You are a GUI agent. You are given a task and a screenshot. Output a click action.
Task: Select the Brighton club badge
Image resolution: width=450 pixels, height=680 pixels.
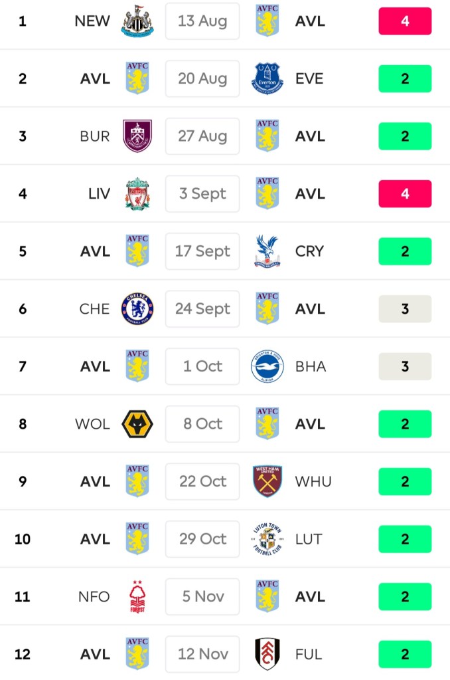pyautogui.click(x=267, y=366)
